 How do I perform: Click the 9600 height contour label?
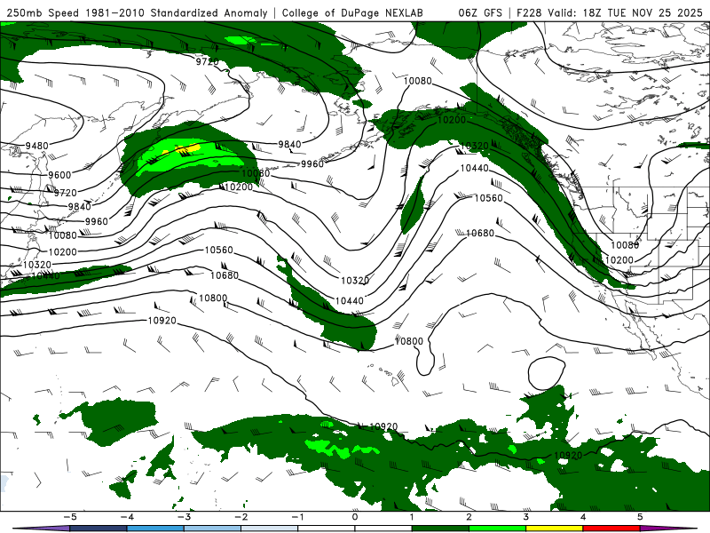tap(59, 175)
